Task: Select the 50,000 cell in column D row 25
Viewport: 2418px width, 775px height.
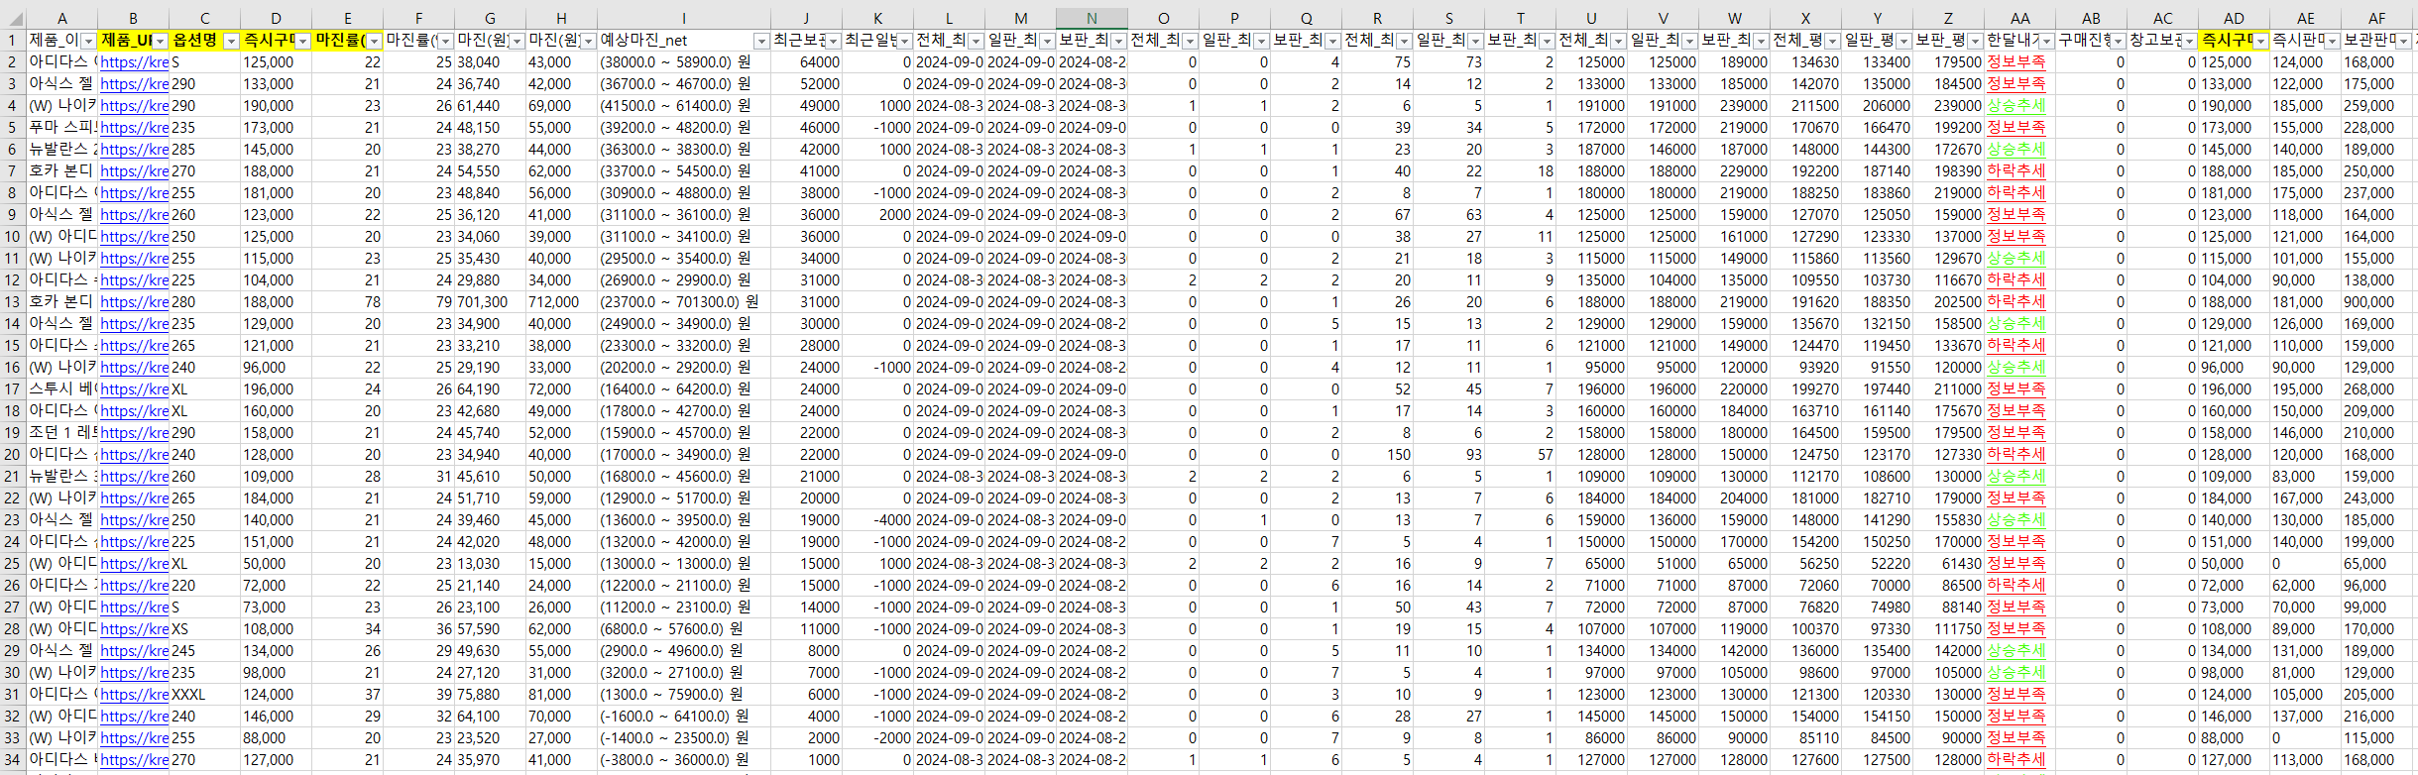Action: pos(276,564)
